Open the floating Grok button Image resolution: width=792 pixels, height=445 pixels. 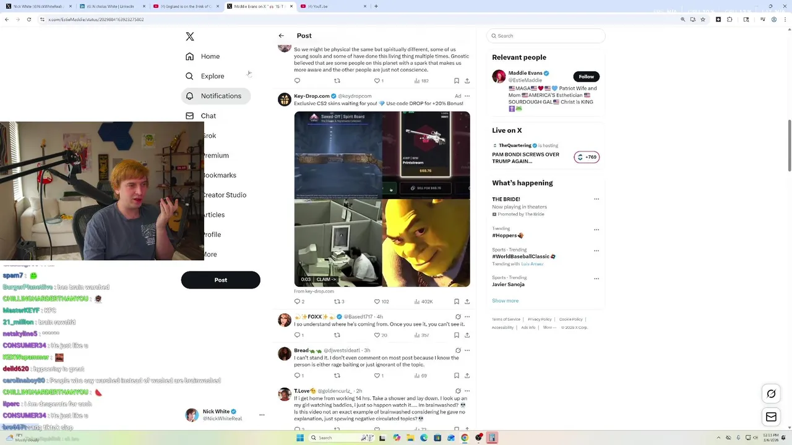click(x=771, y=394)
